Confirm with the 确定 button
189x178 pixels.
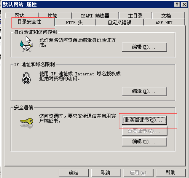(x=74, y=173)
